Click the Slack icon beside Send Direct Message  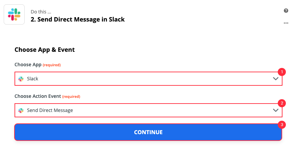click(x=21, y=110)
